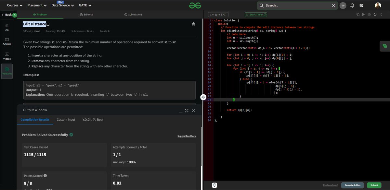Screen dimensions: 390x190
Task: Expand the GATE dropdown menu
Action: click(x=85, y=6)
